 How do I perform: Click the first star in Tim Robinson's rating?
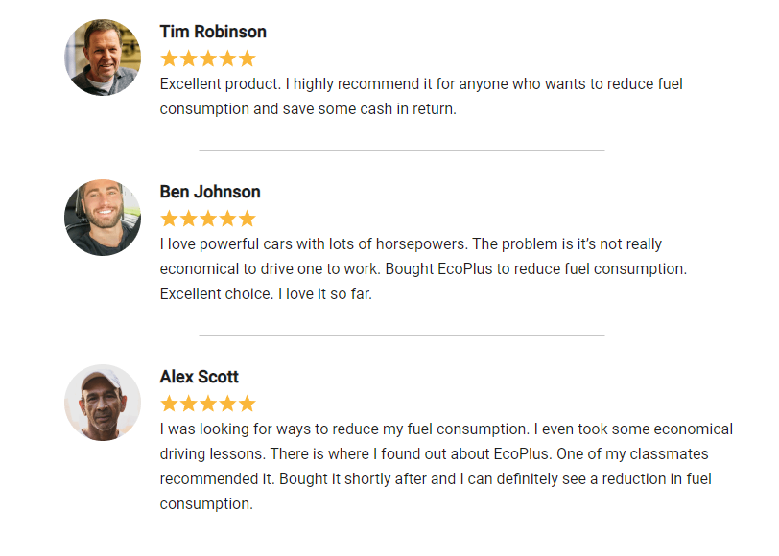click(x=170, y=58)
